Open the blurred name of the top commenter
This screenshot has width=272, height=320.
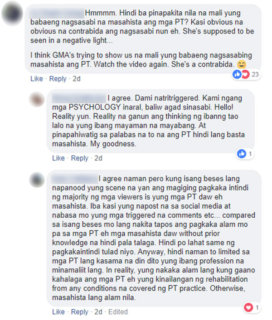click(x=57, y=13)
